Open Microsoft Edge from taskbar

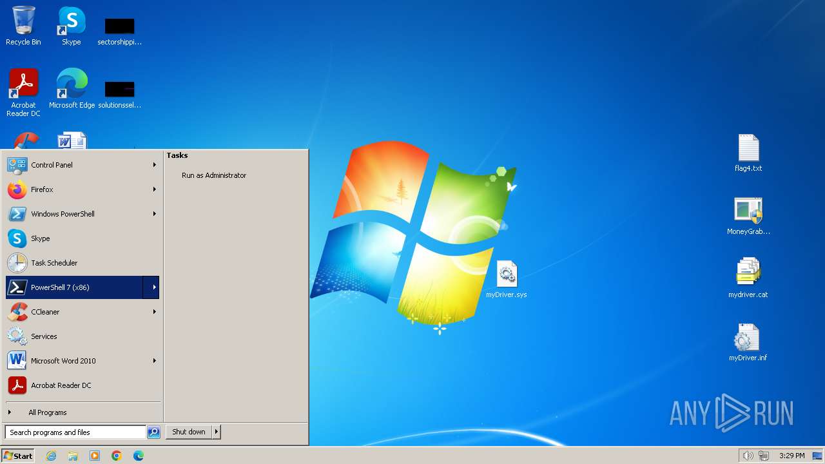click(139, 456)
